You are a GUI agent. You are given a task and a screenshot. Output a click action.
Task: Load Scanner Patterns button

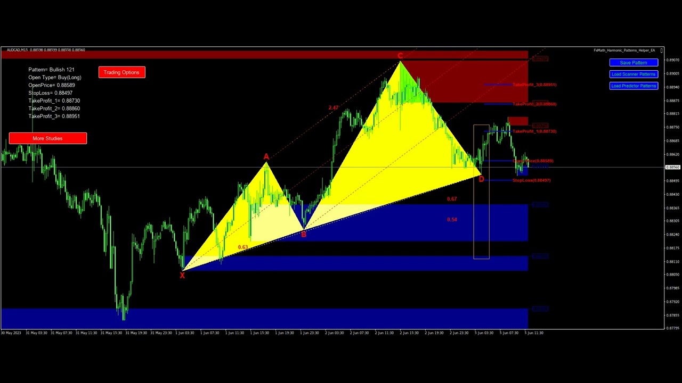634,74
